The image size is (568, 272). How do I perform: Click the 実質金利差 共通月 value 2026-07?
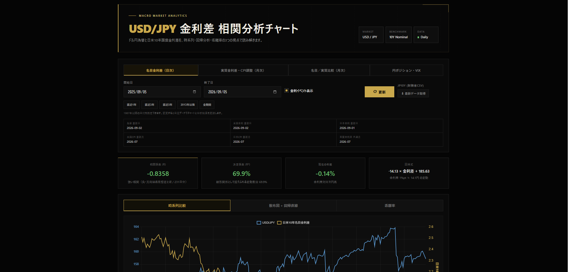coord(345,142)
